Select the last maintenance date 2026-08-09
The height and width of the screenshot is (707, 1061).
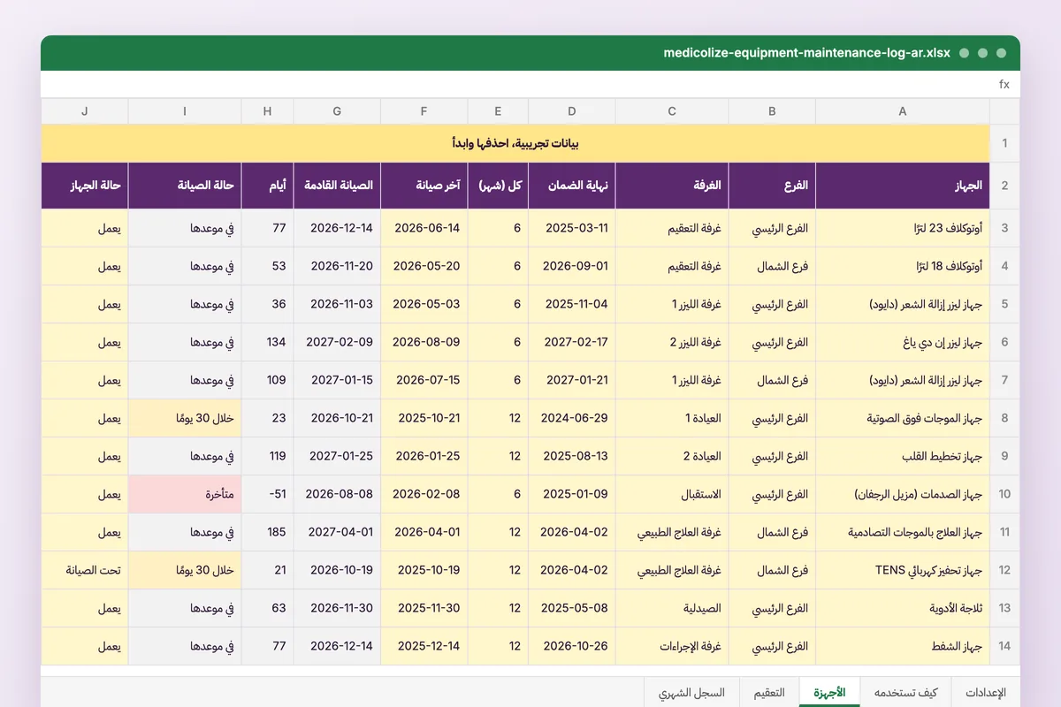424,342
